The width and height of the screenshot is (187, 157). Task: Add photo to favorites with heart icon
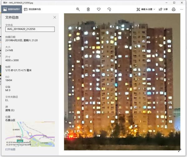point(98,9)
